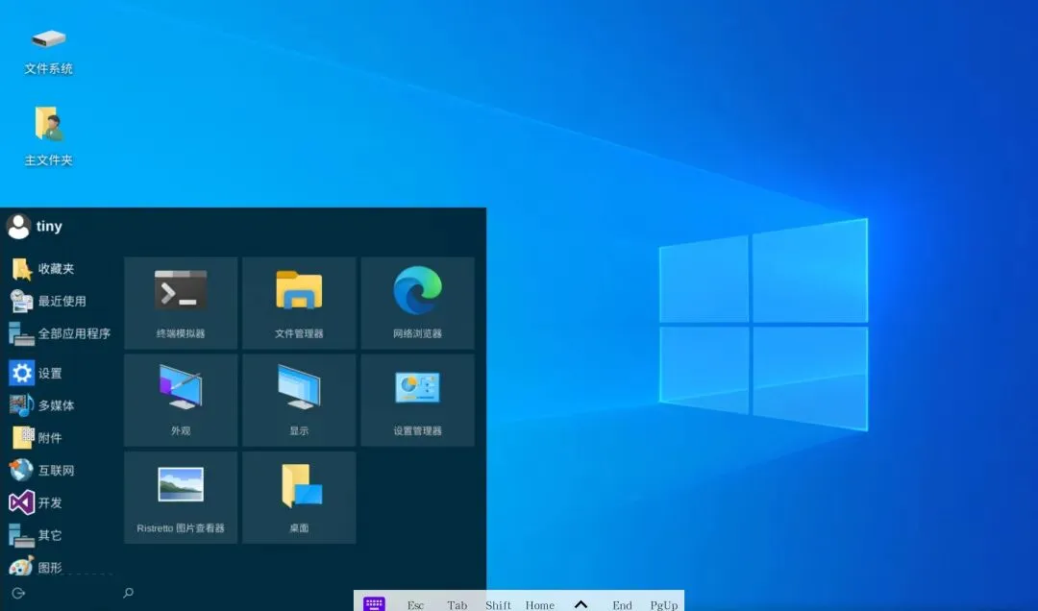Screen dimensions: 1038x611
Task: Tap the Tab key button
Action: [457, 605]
